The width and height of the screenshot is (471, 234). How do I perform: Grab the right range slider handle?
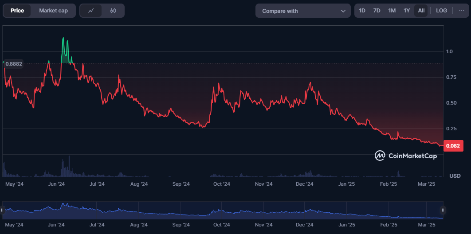tap(443, 210)
